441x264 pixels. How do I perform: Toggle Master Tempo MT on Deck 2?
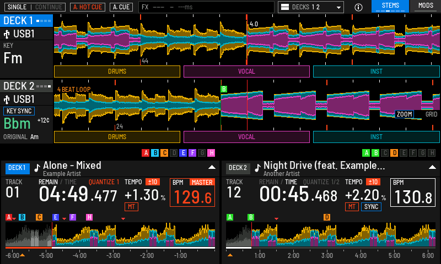tap(352, 207)
